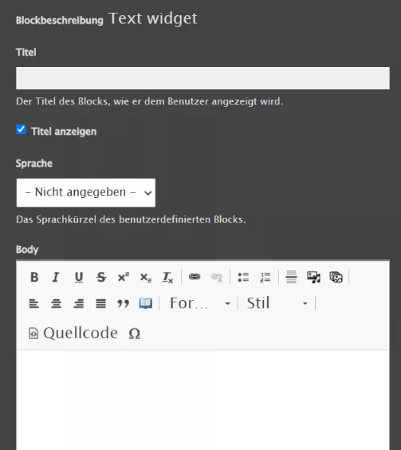This screenshot has width=401, height=450.
Task: Center-align the text
Action: (x=57, y=303)
